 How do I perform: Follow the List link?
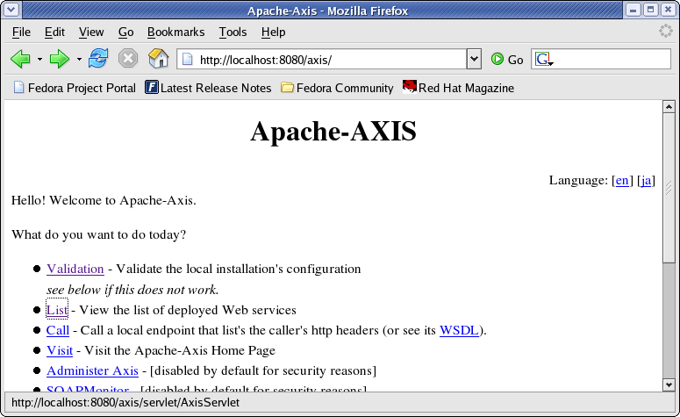click(x=57, y=310)
